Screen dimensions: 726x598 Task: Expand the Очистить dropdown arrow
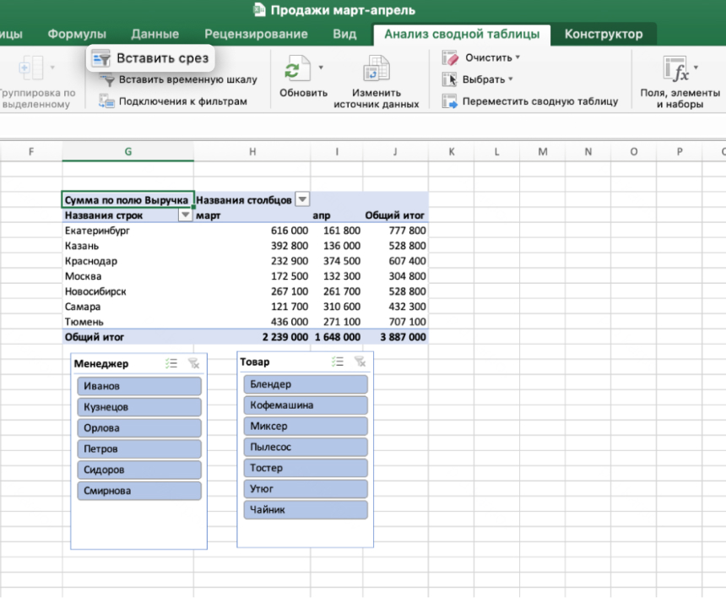517,57
